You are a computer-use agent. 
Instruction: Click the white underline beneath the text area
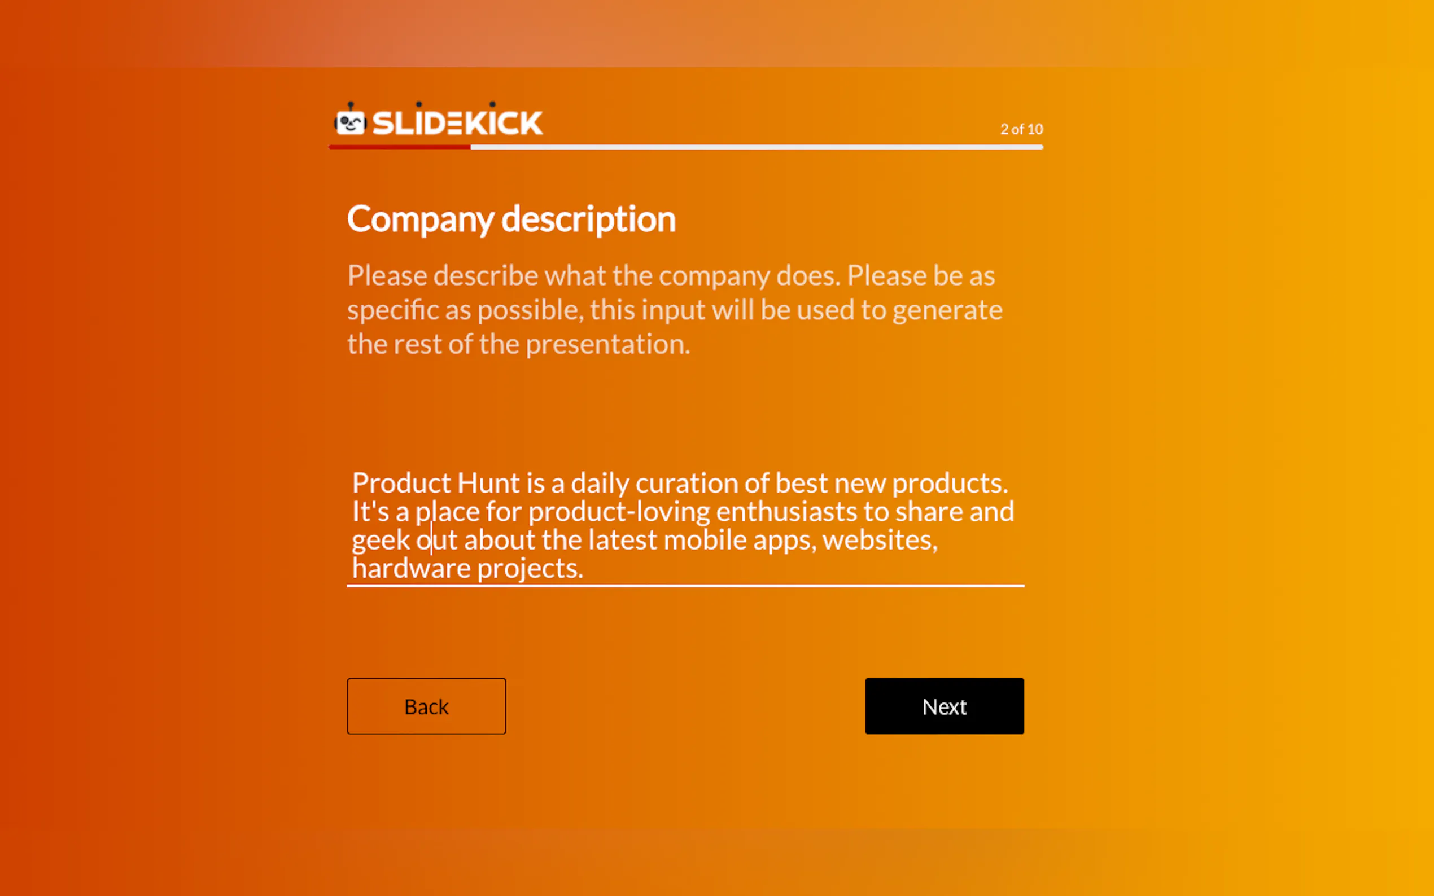(x=685, y=586)
